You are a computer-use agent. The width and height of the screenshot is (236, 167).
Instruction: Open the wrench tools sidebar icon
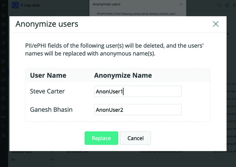[4, 126]
